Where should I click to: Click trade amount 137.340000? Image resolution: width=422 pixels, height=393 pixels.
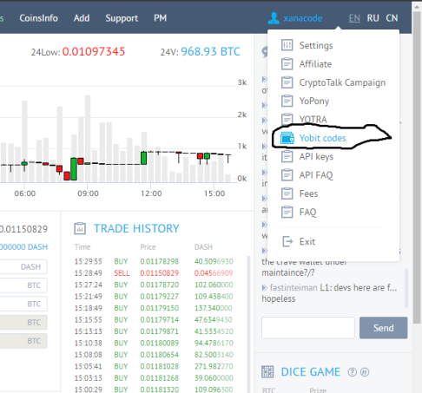tap(213, 308)
